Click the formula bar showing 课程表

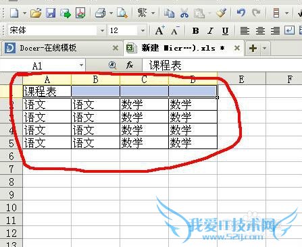(222, 65)
